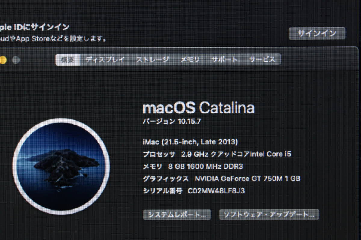The height and width of the screenshot is (240, 361).
Task: Click the 2.9 GHz processor value
Action: (x=236, y=154)
